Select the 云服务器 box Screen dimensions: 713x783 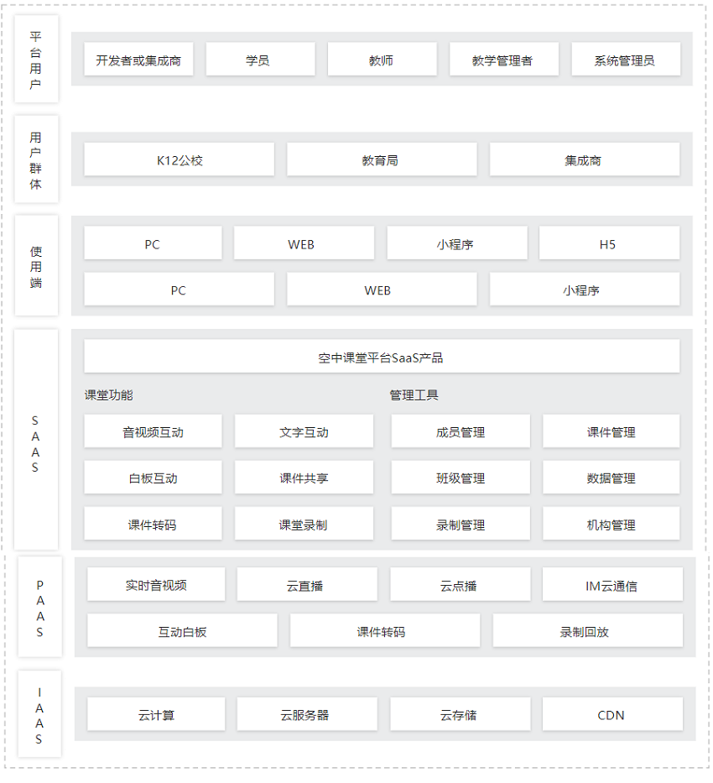pyautogui.click(x=307, y=714)
